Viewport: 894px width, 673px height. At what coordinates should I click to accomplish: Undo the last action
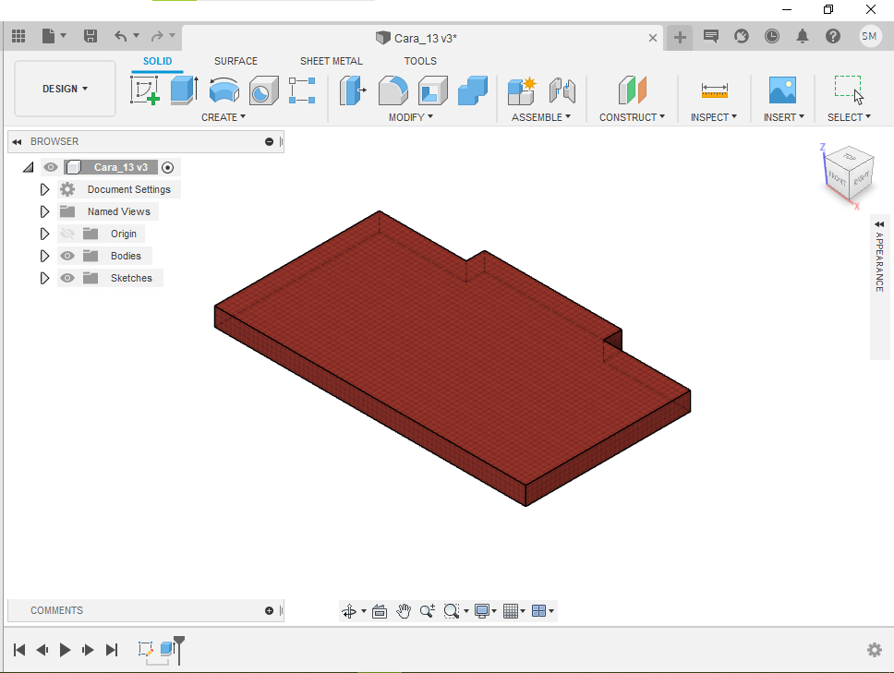pyautogui.click(x=120, y=37)
